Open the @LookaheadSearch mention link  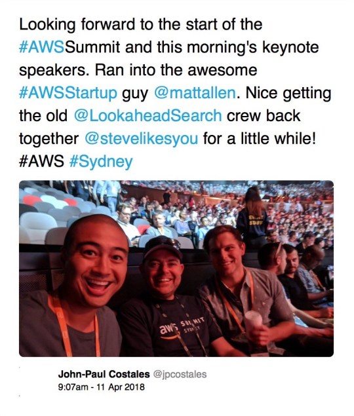pos(148,116)
